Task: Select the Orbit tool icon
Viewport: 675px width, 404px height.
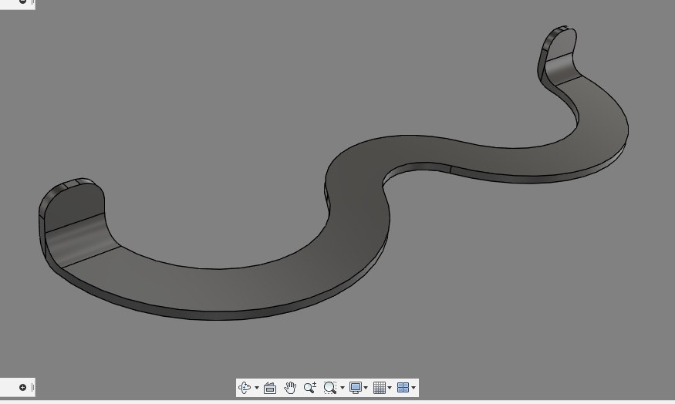Action: [245, 388]
